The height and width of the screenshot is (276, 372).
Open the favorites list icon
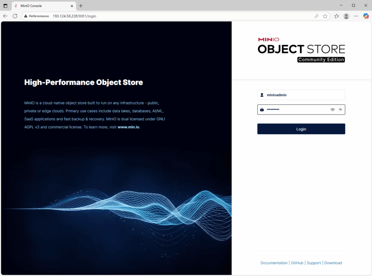pyautogui.click(x=336, y=16)
